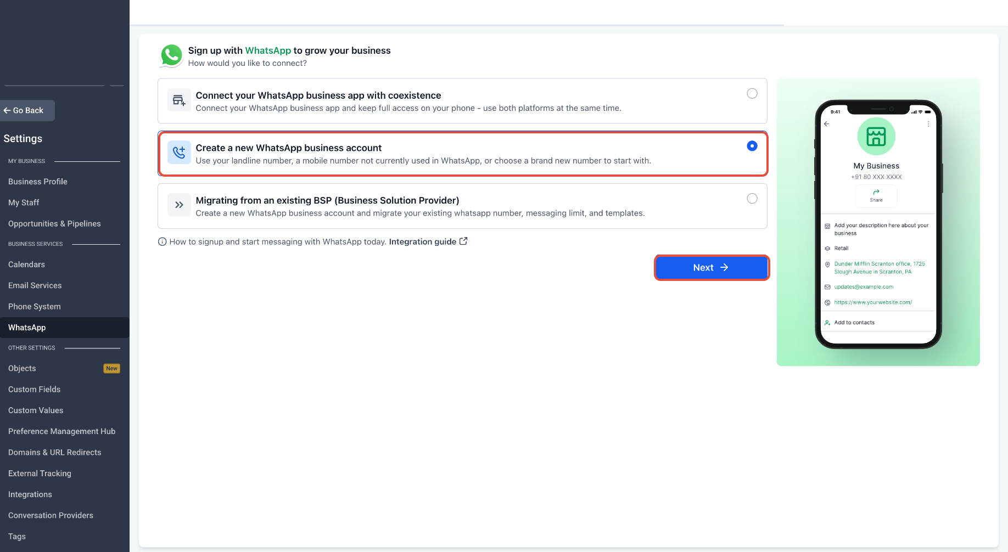
Task: Select WhatsApp in the settings sidebar
Action: (x=65, y=328)
